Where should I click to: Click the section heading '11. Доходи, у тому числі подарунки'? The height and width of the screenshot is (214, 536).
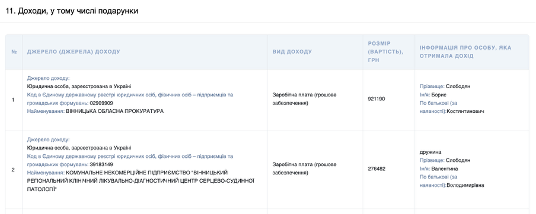click(x=72, y=11)
